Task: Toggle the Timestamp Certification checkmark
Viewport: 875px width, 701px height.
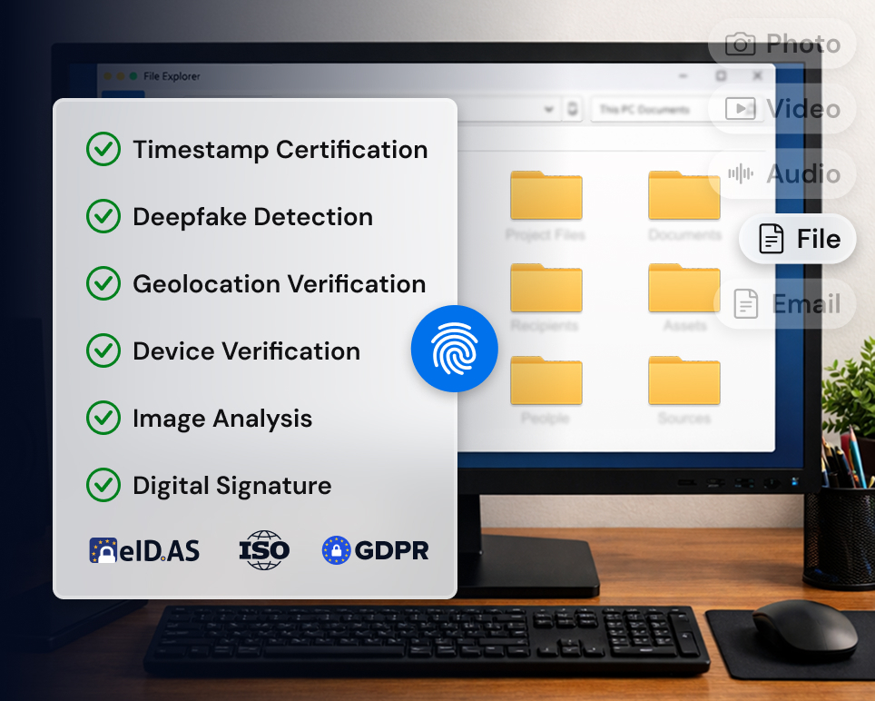Action: click(x=103, y=150)
